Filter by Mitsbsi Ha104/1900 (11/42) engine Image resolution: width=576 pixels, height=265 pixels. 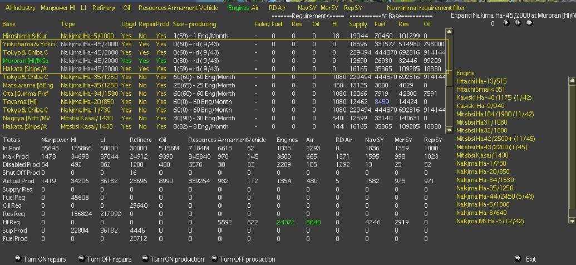(x=495, y=114)
